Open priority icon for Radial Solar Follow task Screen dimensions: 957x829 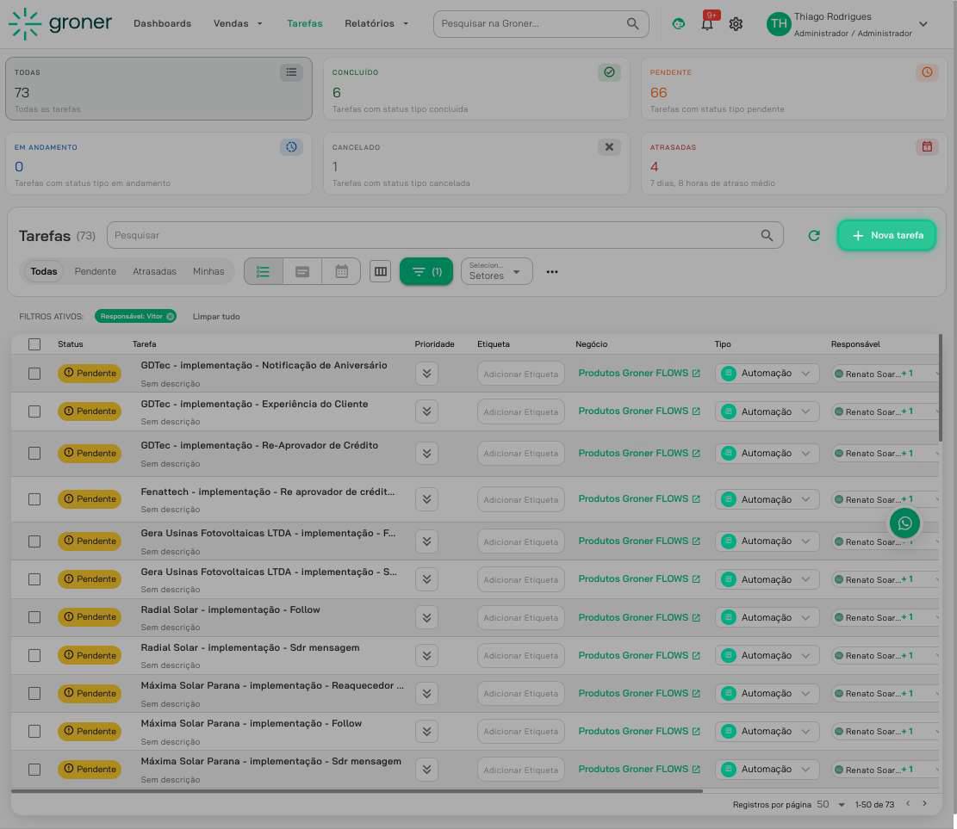(426, 618)
